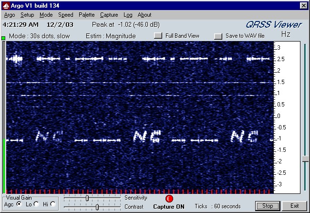Open the Mode menu

(46, 15)
